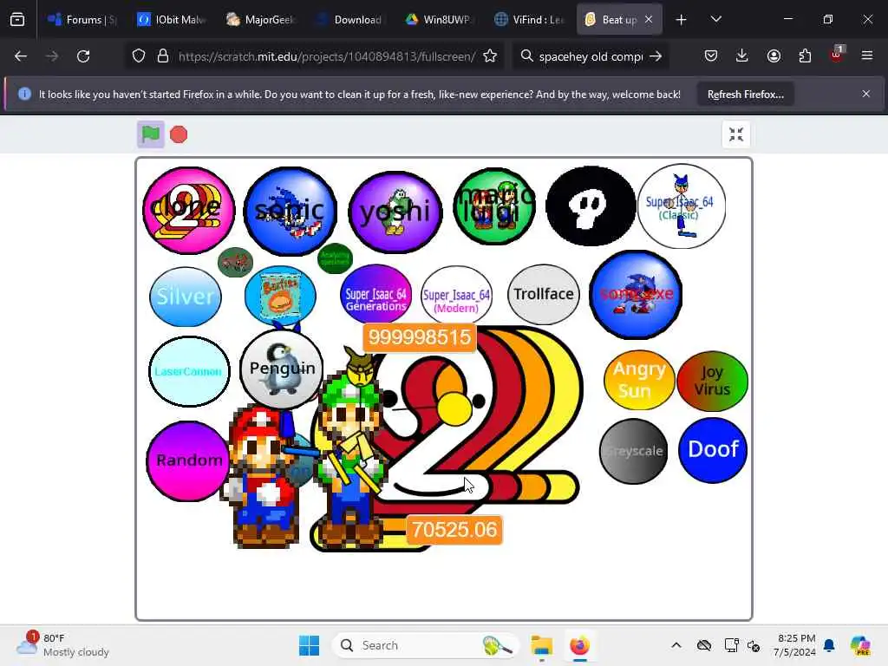View site security padlock info
Viewport: 888px width, 666px height.
pos(163,56)
